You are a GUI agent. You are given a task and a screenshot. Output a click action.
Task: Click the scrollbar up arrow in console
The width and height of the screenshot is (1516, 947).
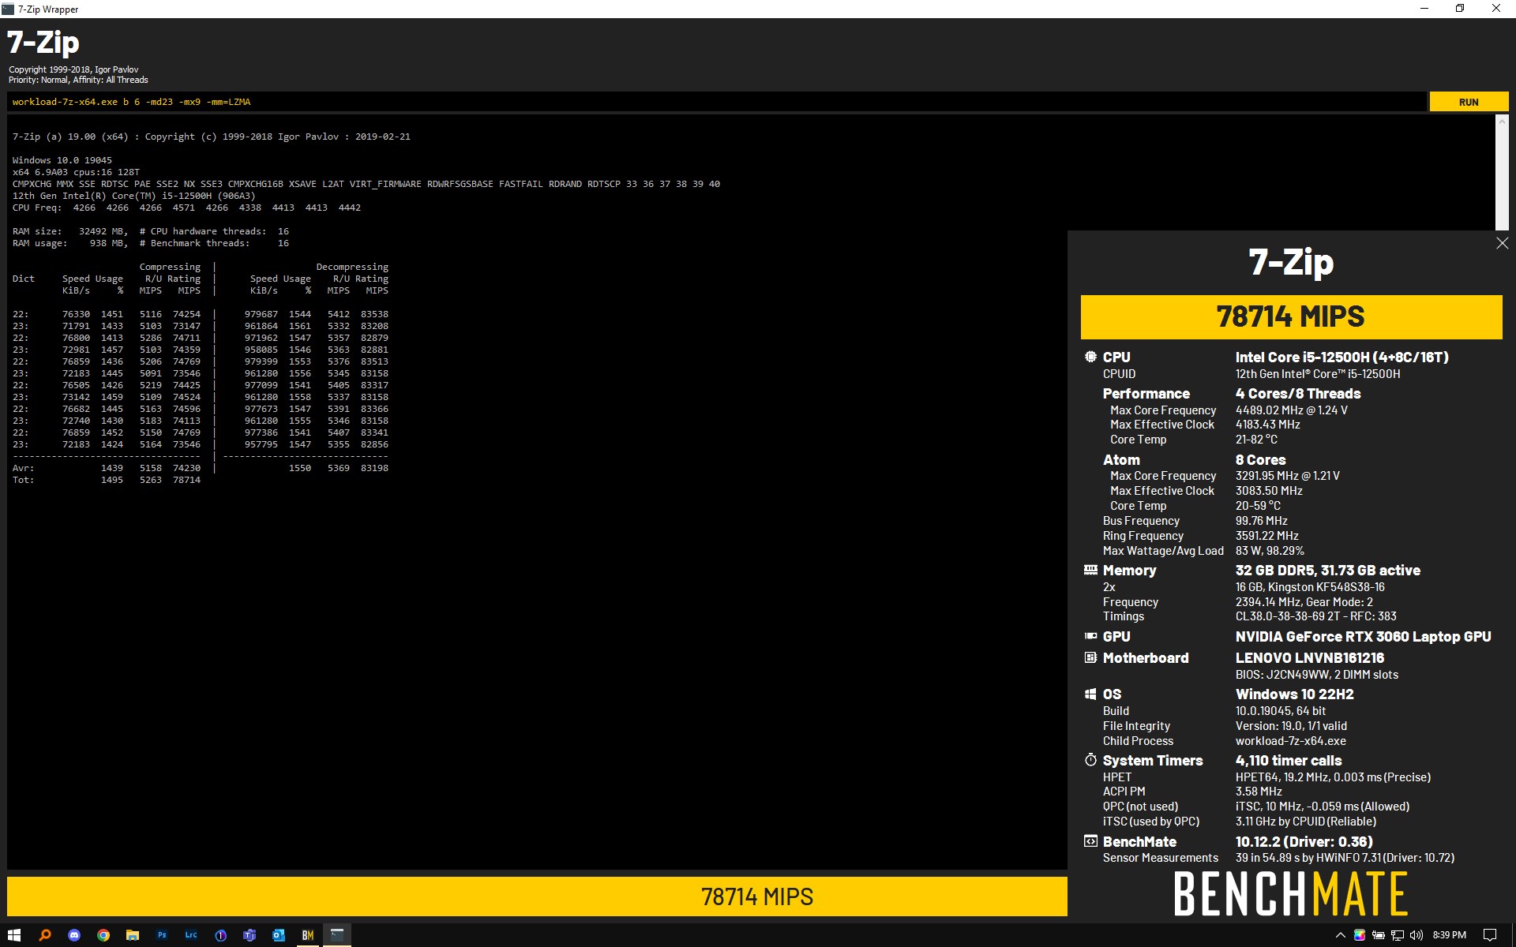coord(1502,121)
